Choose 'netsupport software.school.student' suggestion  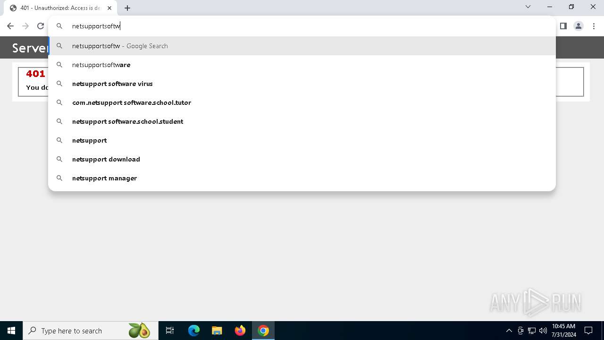click(302, 121)
